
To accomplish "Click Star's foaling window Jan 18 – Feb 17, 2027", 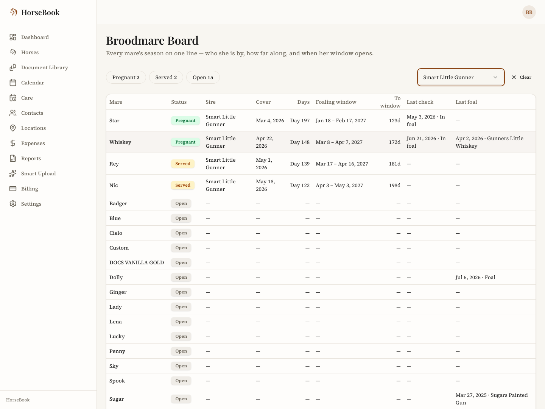I will 341,120.
